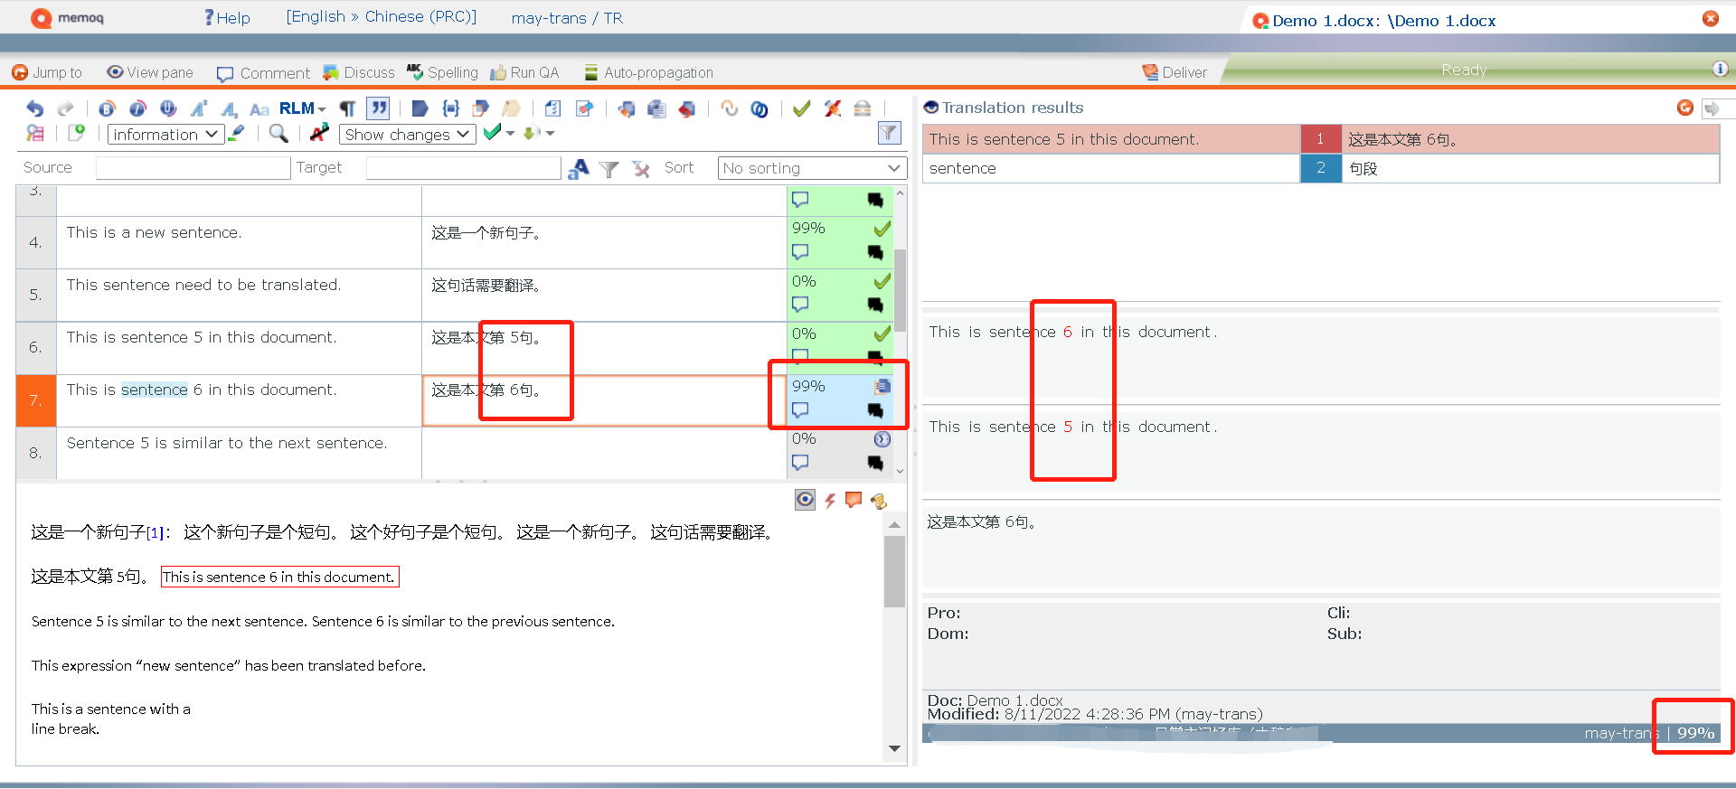Click discussion icon in row 8 status cell
The height and width of the screenshot is (789, 1736).
[875, 463]
